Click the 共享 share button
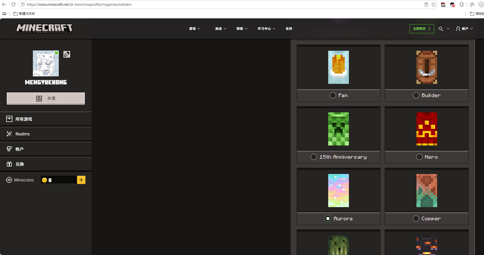This screenshot has height=255, width=484. 46,99
